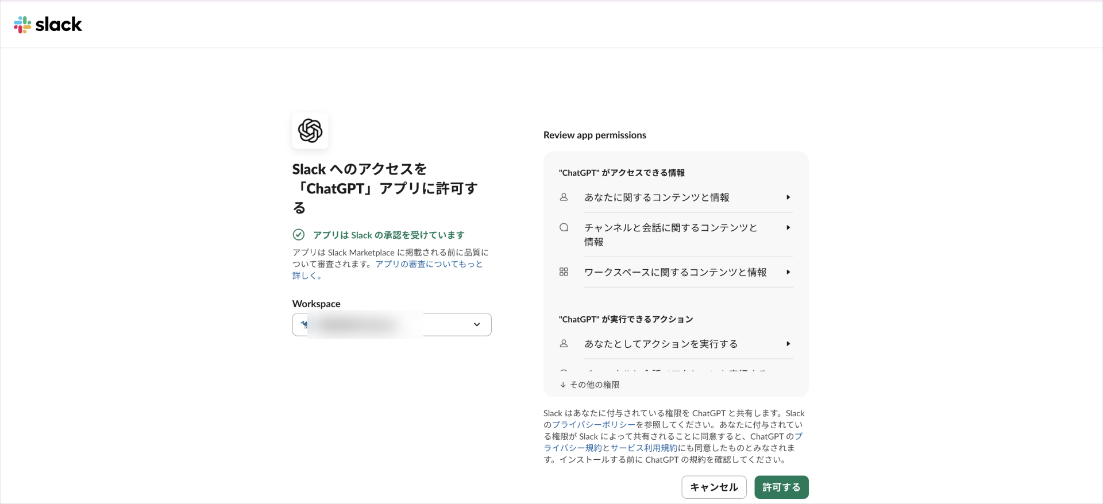Click grid icon beside ワークスペースに関するコンテンツ
The height and width of the screenshot is (504, 1103).
[x=564, y=272]
